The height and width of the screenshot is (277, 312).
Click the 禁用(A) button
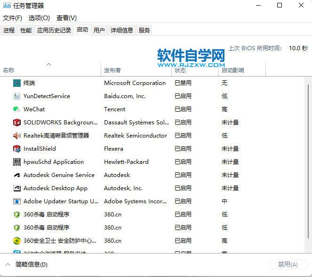point(288,264)
